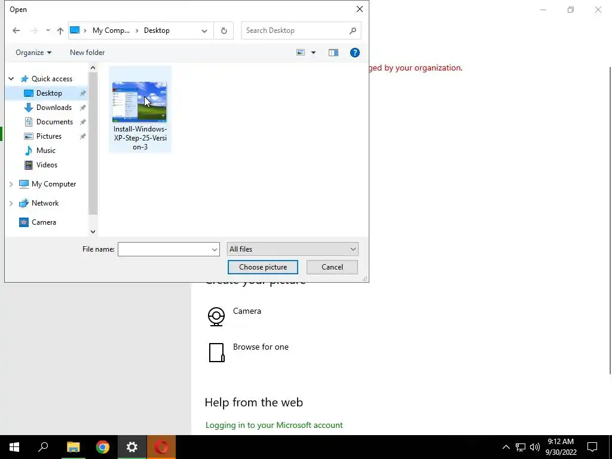Open Opera browser from the taskbar
The height and width of the screenshot is (459, 612).
tap(161, 447)
